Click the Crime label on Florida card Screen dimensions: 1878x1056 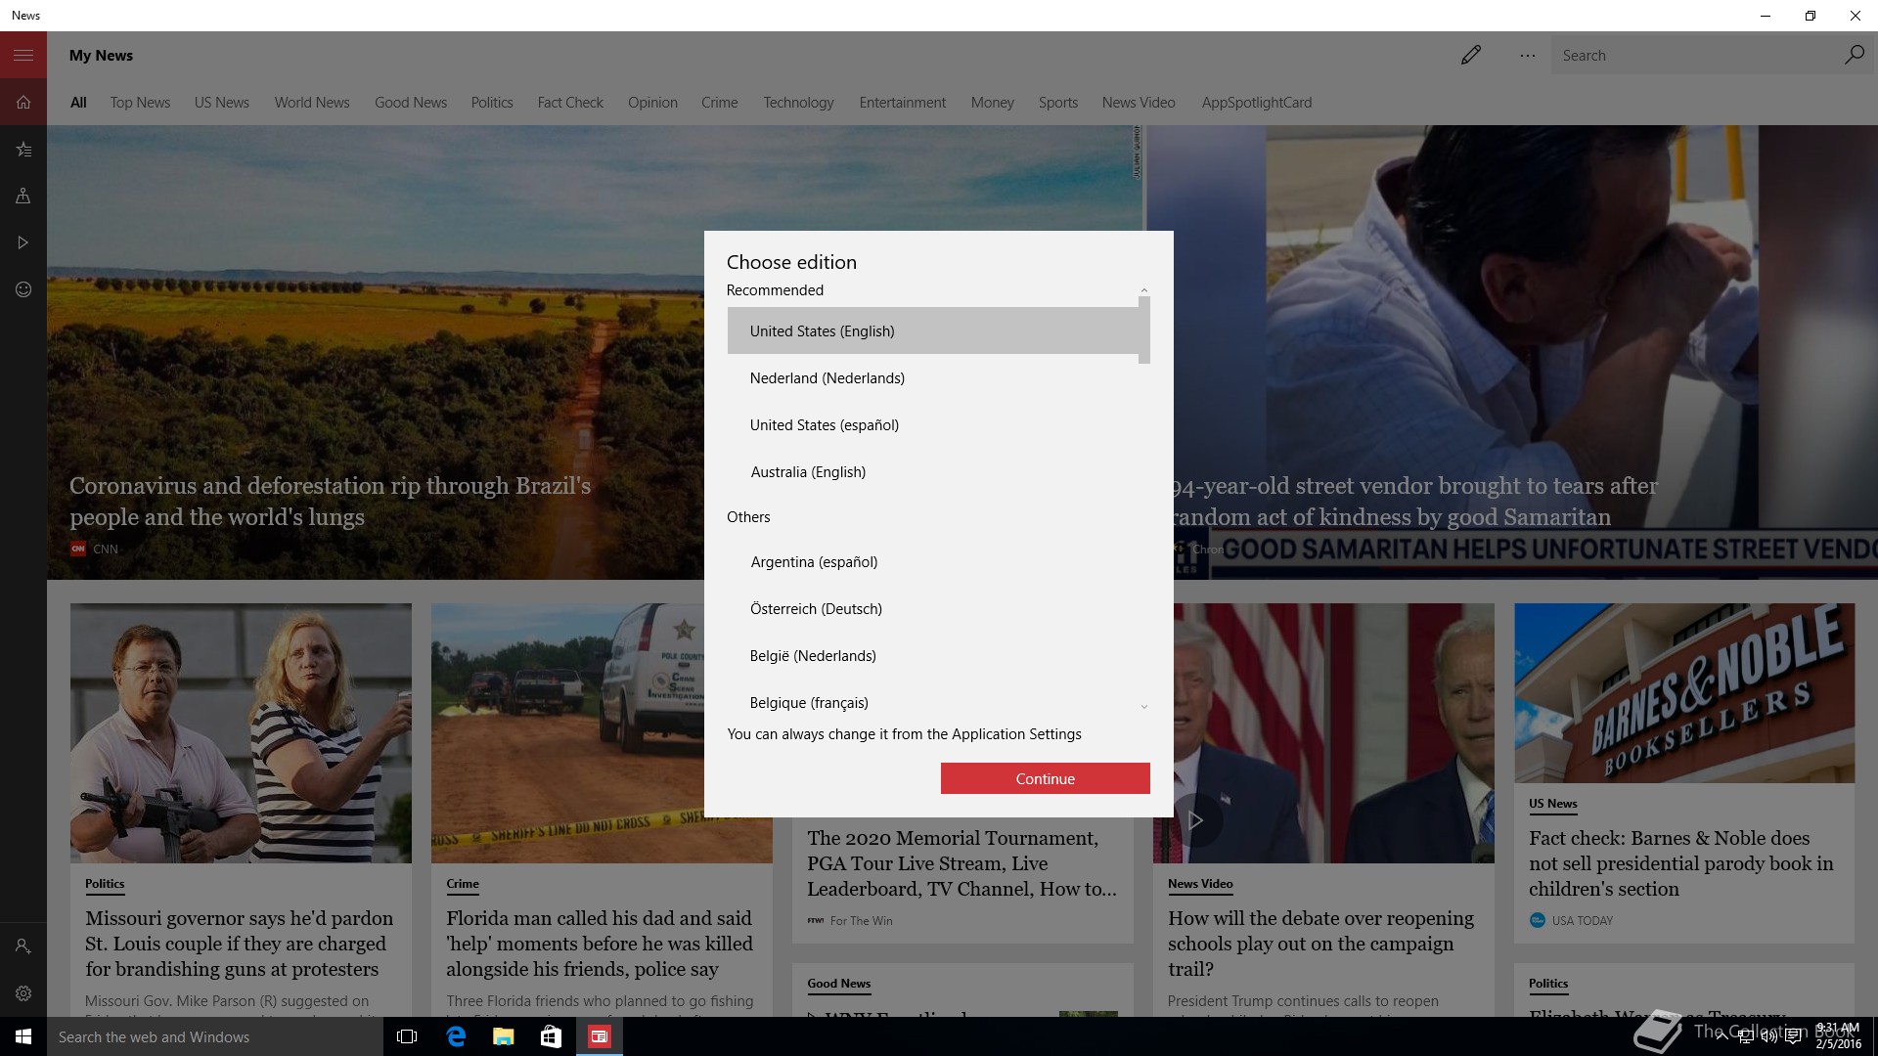463,883
